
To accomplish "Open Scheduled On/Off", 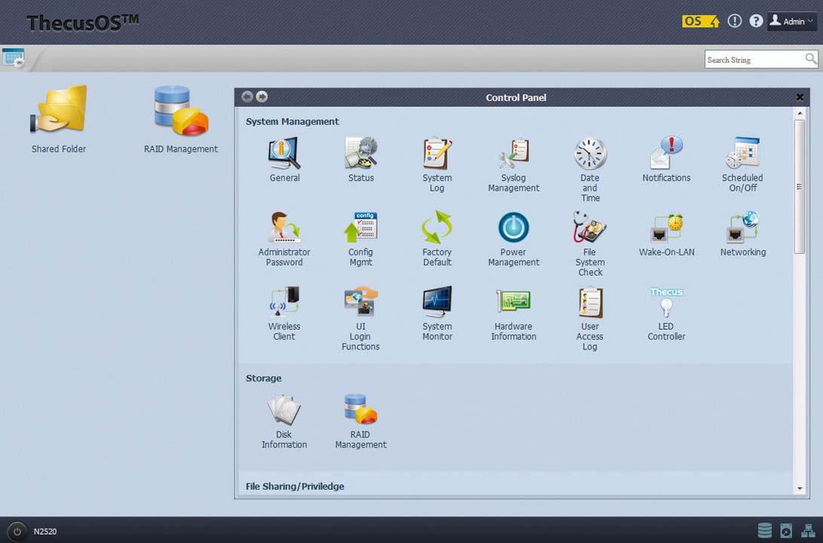I will (742, 153).
